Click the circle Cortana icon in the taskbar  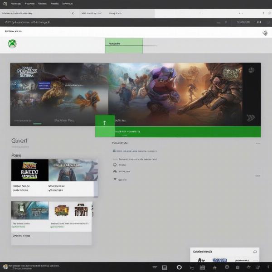click(x=179, y=267)
